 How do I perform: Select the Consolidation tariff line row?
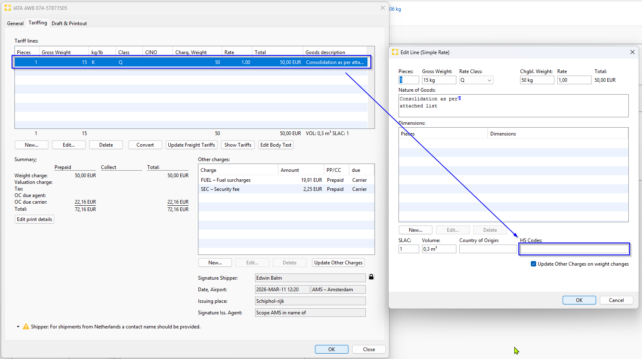click(x=190, y=62)
